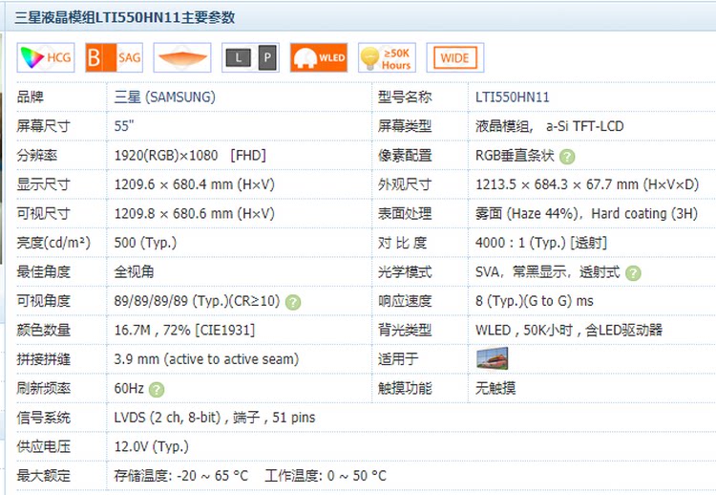Open help icon beside 89/89/89/89 viewing angle
Viewport: 716px width, 495px height.
pos(293,302)
